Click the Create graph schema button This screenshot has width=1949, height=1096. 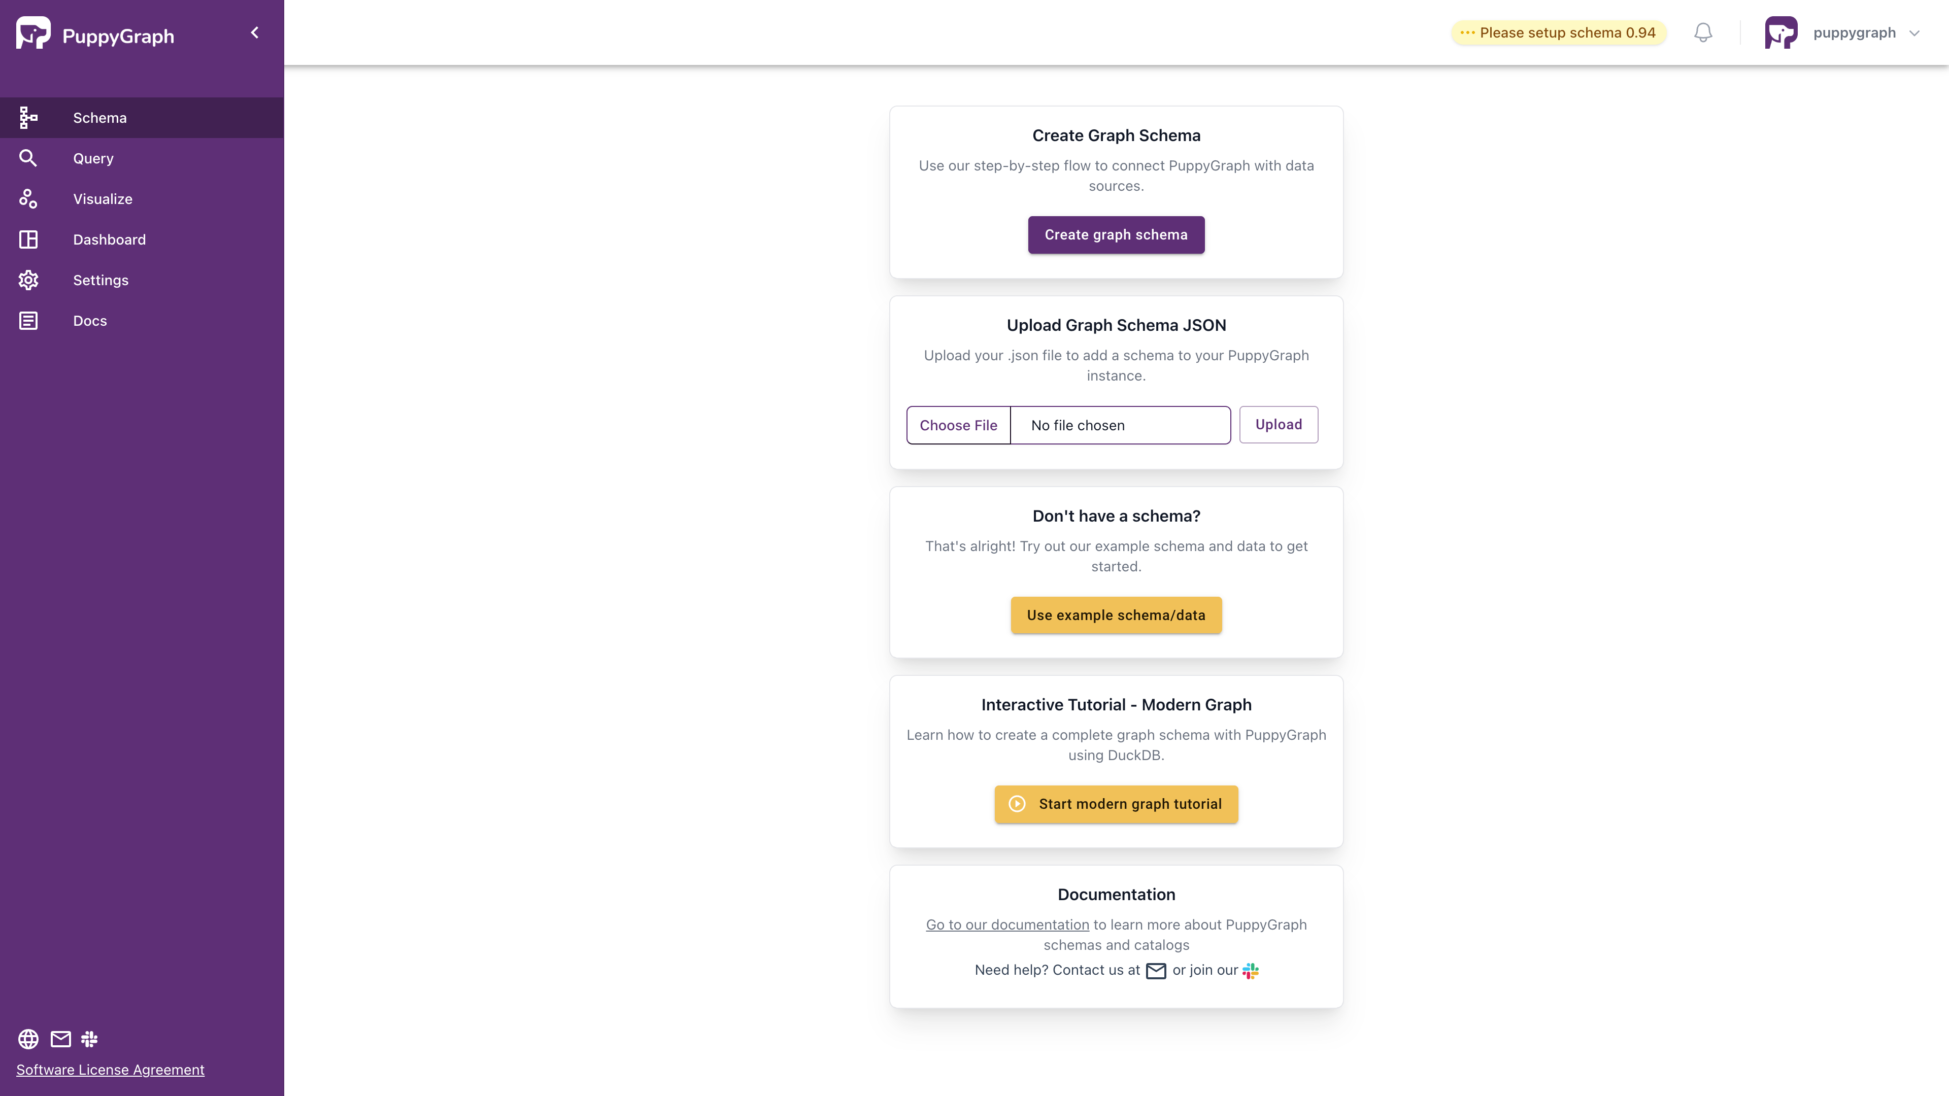click(1116, 234)
